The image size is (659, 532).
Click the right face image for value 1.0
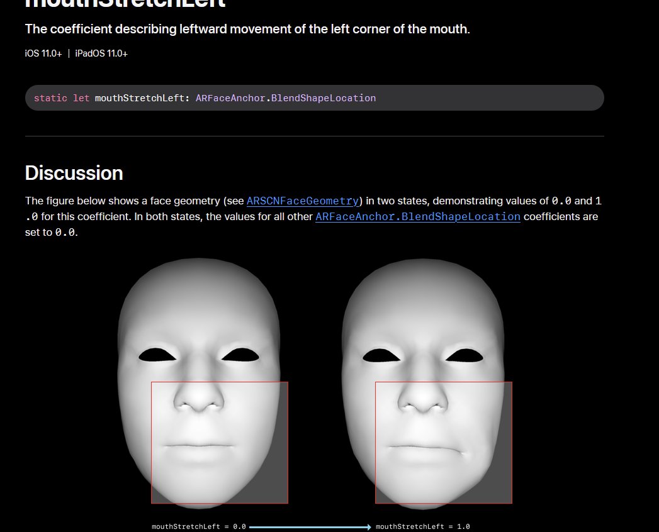423,383
